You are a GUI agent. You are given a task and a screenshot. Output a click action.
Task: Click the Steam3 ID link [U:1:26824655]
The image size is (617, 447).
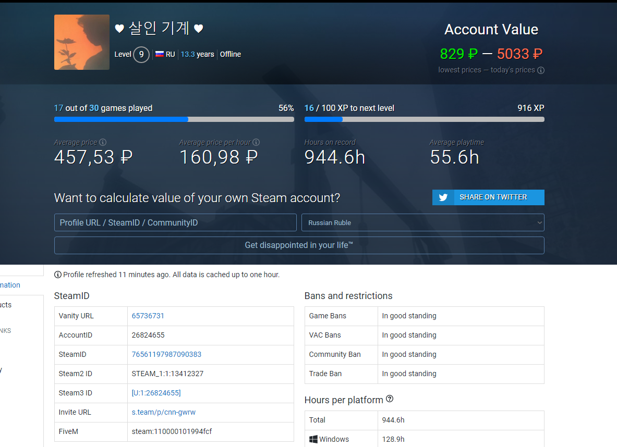tap(156, 393)
